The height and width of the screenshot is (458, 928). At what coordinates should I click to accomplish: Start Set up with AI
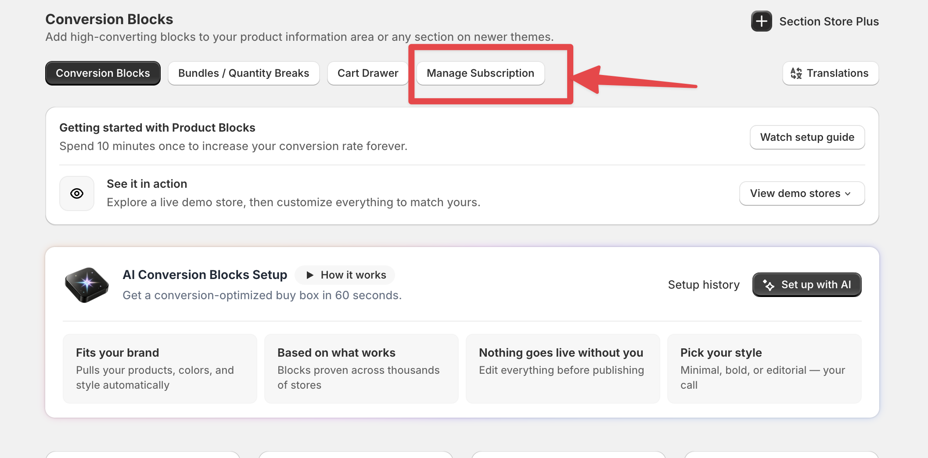pyautogui.click(x=807, y=285)
